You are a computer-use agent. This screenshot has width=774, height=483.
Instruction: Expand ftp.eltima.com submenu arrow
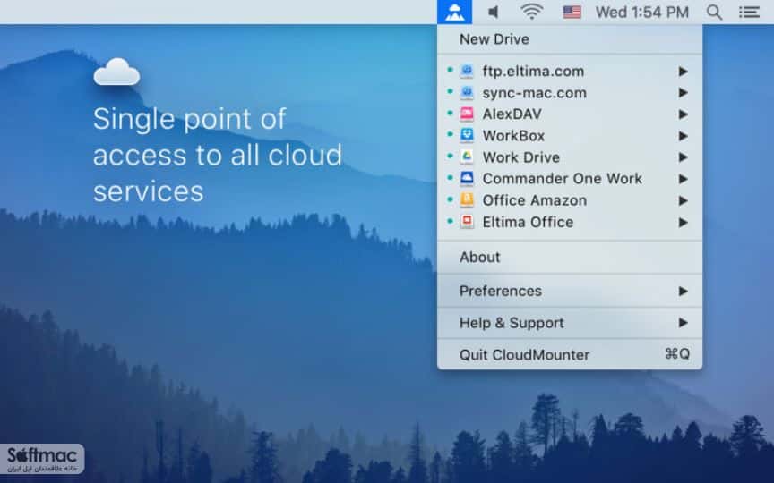click(684, 72)
